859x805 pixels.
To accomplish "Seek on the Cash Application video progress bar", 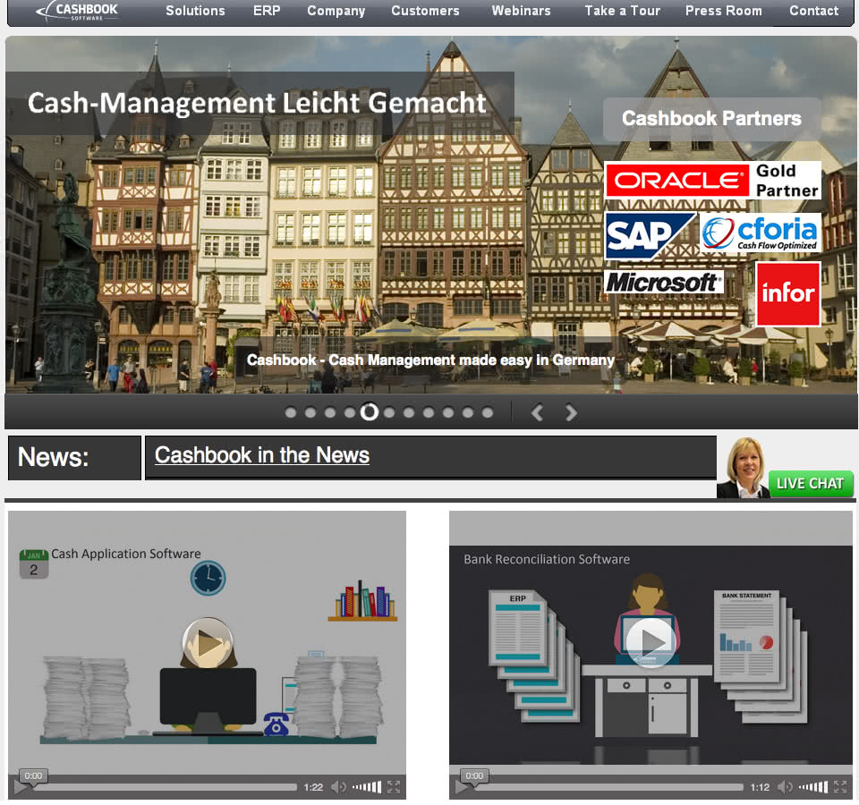I will [165, 787].
